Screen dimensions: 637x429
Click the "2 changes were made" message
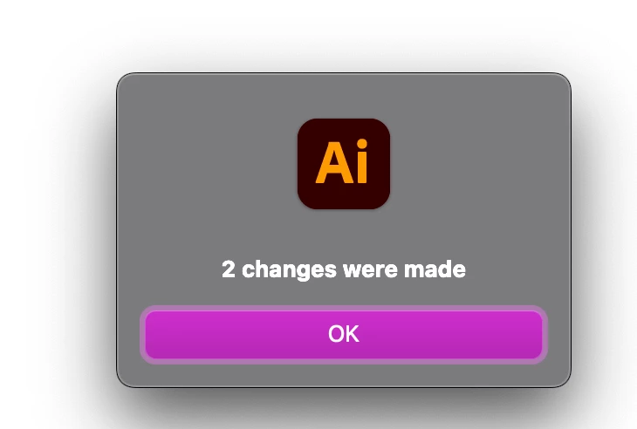click(x=344, y=269)
